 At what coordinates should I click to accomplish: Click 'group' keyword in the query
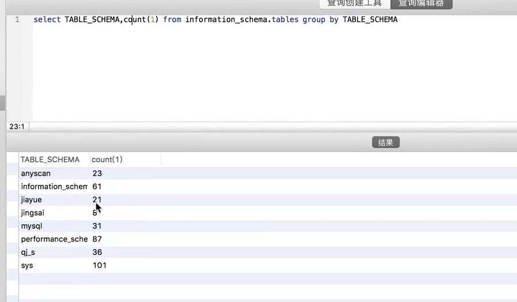coord(314,20)
